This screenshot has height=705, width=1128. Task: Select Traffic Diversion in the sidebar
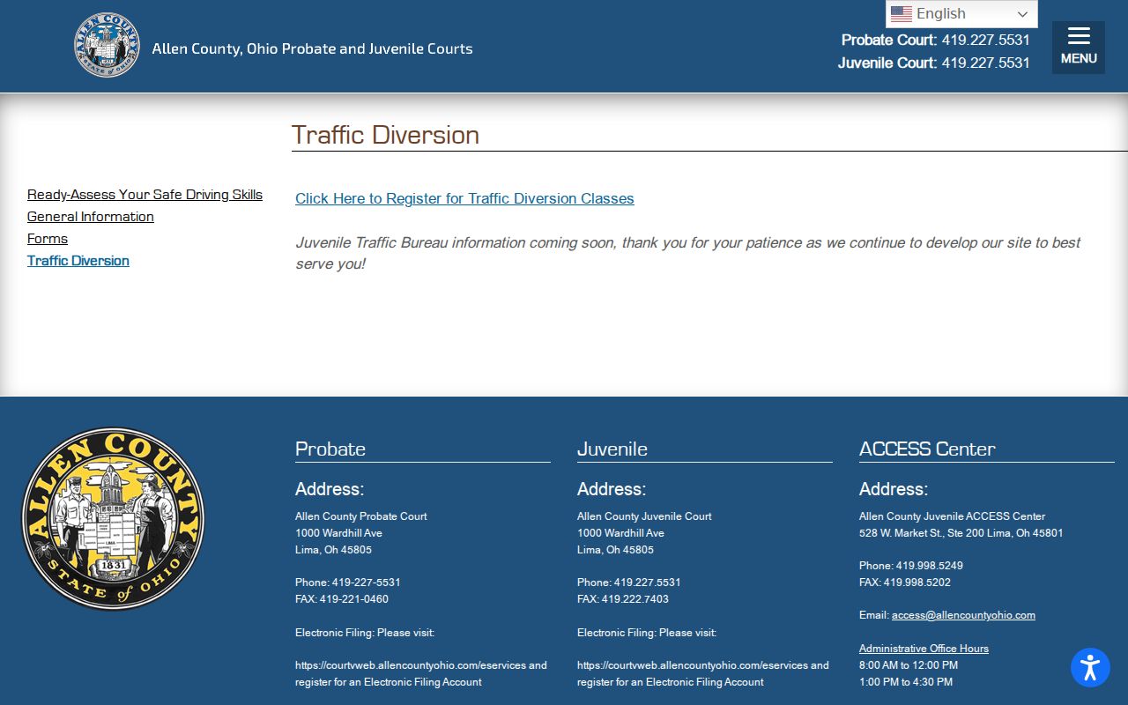pos(78,261)
